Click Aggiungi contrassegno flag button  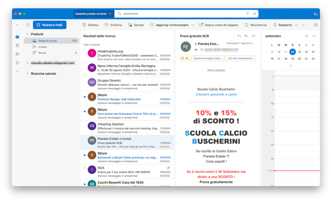click(x=170, y=25)
